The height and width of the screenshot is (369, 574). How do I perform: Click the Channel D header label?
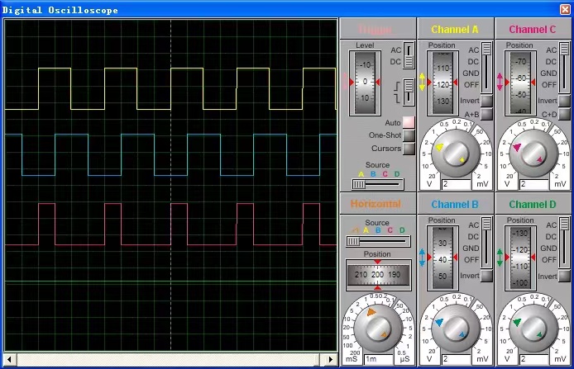[533, 204]
